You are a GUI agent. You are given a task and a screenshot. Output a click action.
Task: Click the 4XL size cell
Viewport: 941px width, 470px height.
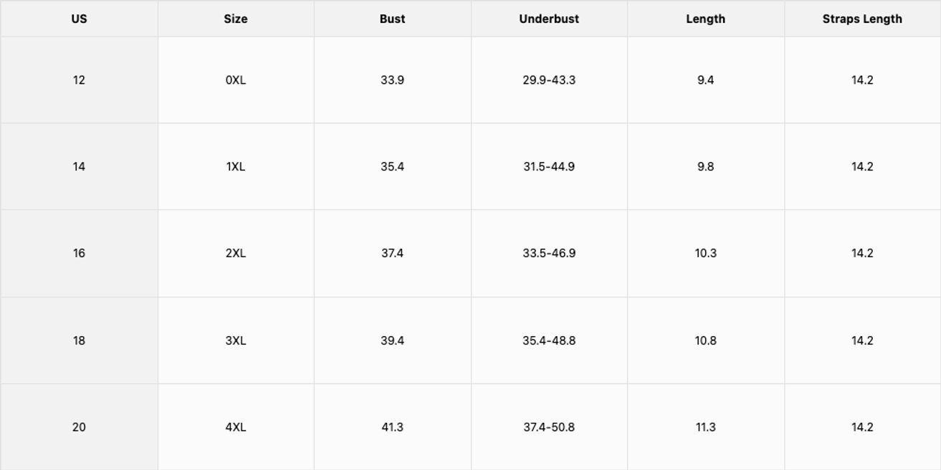pos(235,428)
